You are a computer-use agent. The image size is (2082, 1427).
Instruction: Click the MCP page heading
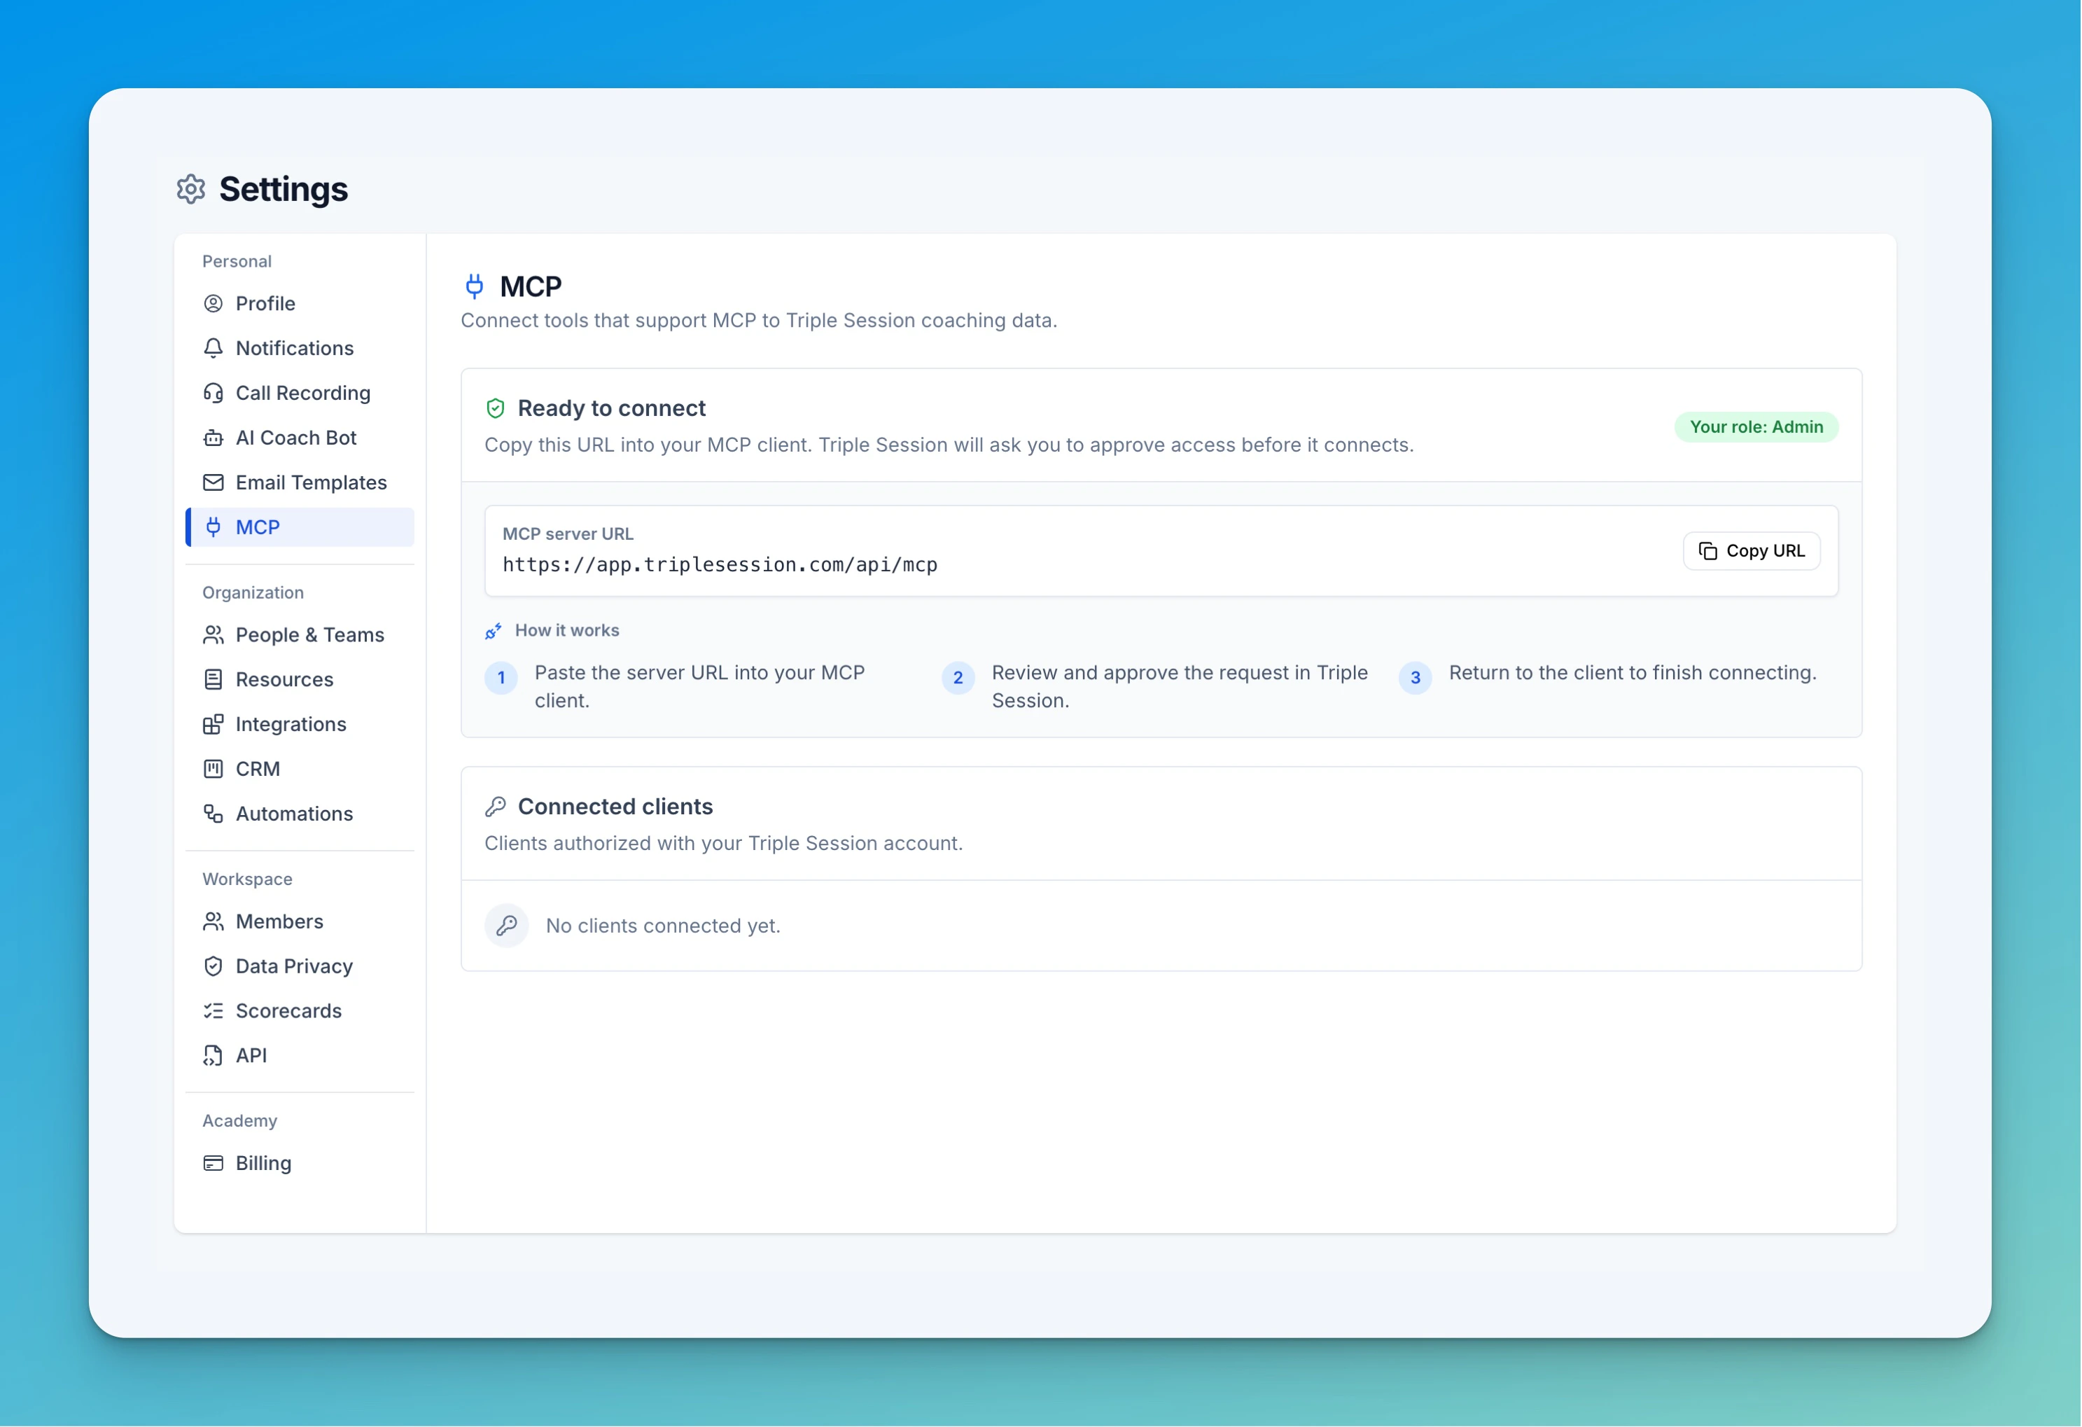531,286
